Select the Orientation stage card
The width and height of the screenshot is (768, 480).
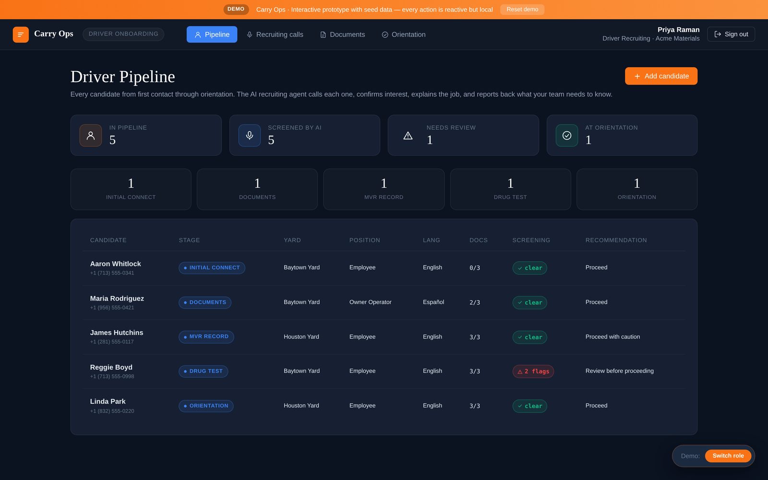coord(637,189)
